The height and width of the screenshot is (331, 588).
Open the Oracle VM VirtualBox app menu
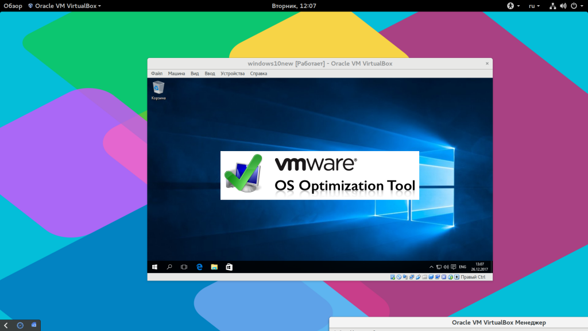(64, 6)
